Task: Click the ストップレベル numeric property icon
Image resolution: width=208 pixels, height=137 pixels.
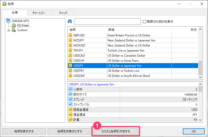Action: click(x=71, y=104)
